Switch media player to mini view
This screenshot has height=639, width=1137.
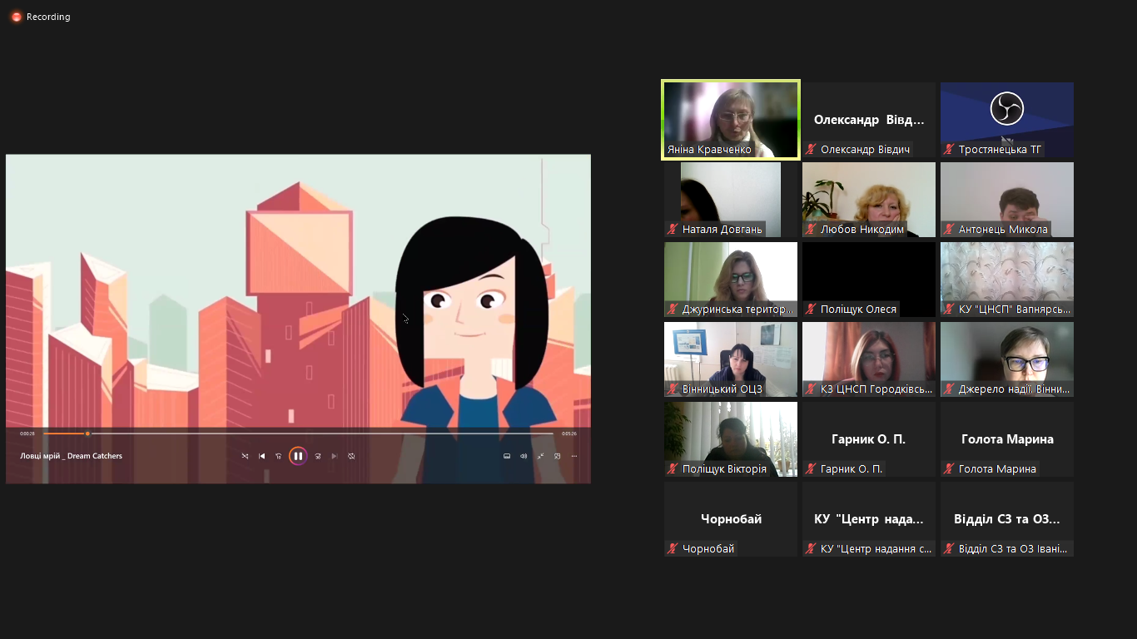(557, 456)
